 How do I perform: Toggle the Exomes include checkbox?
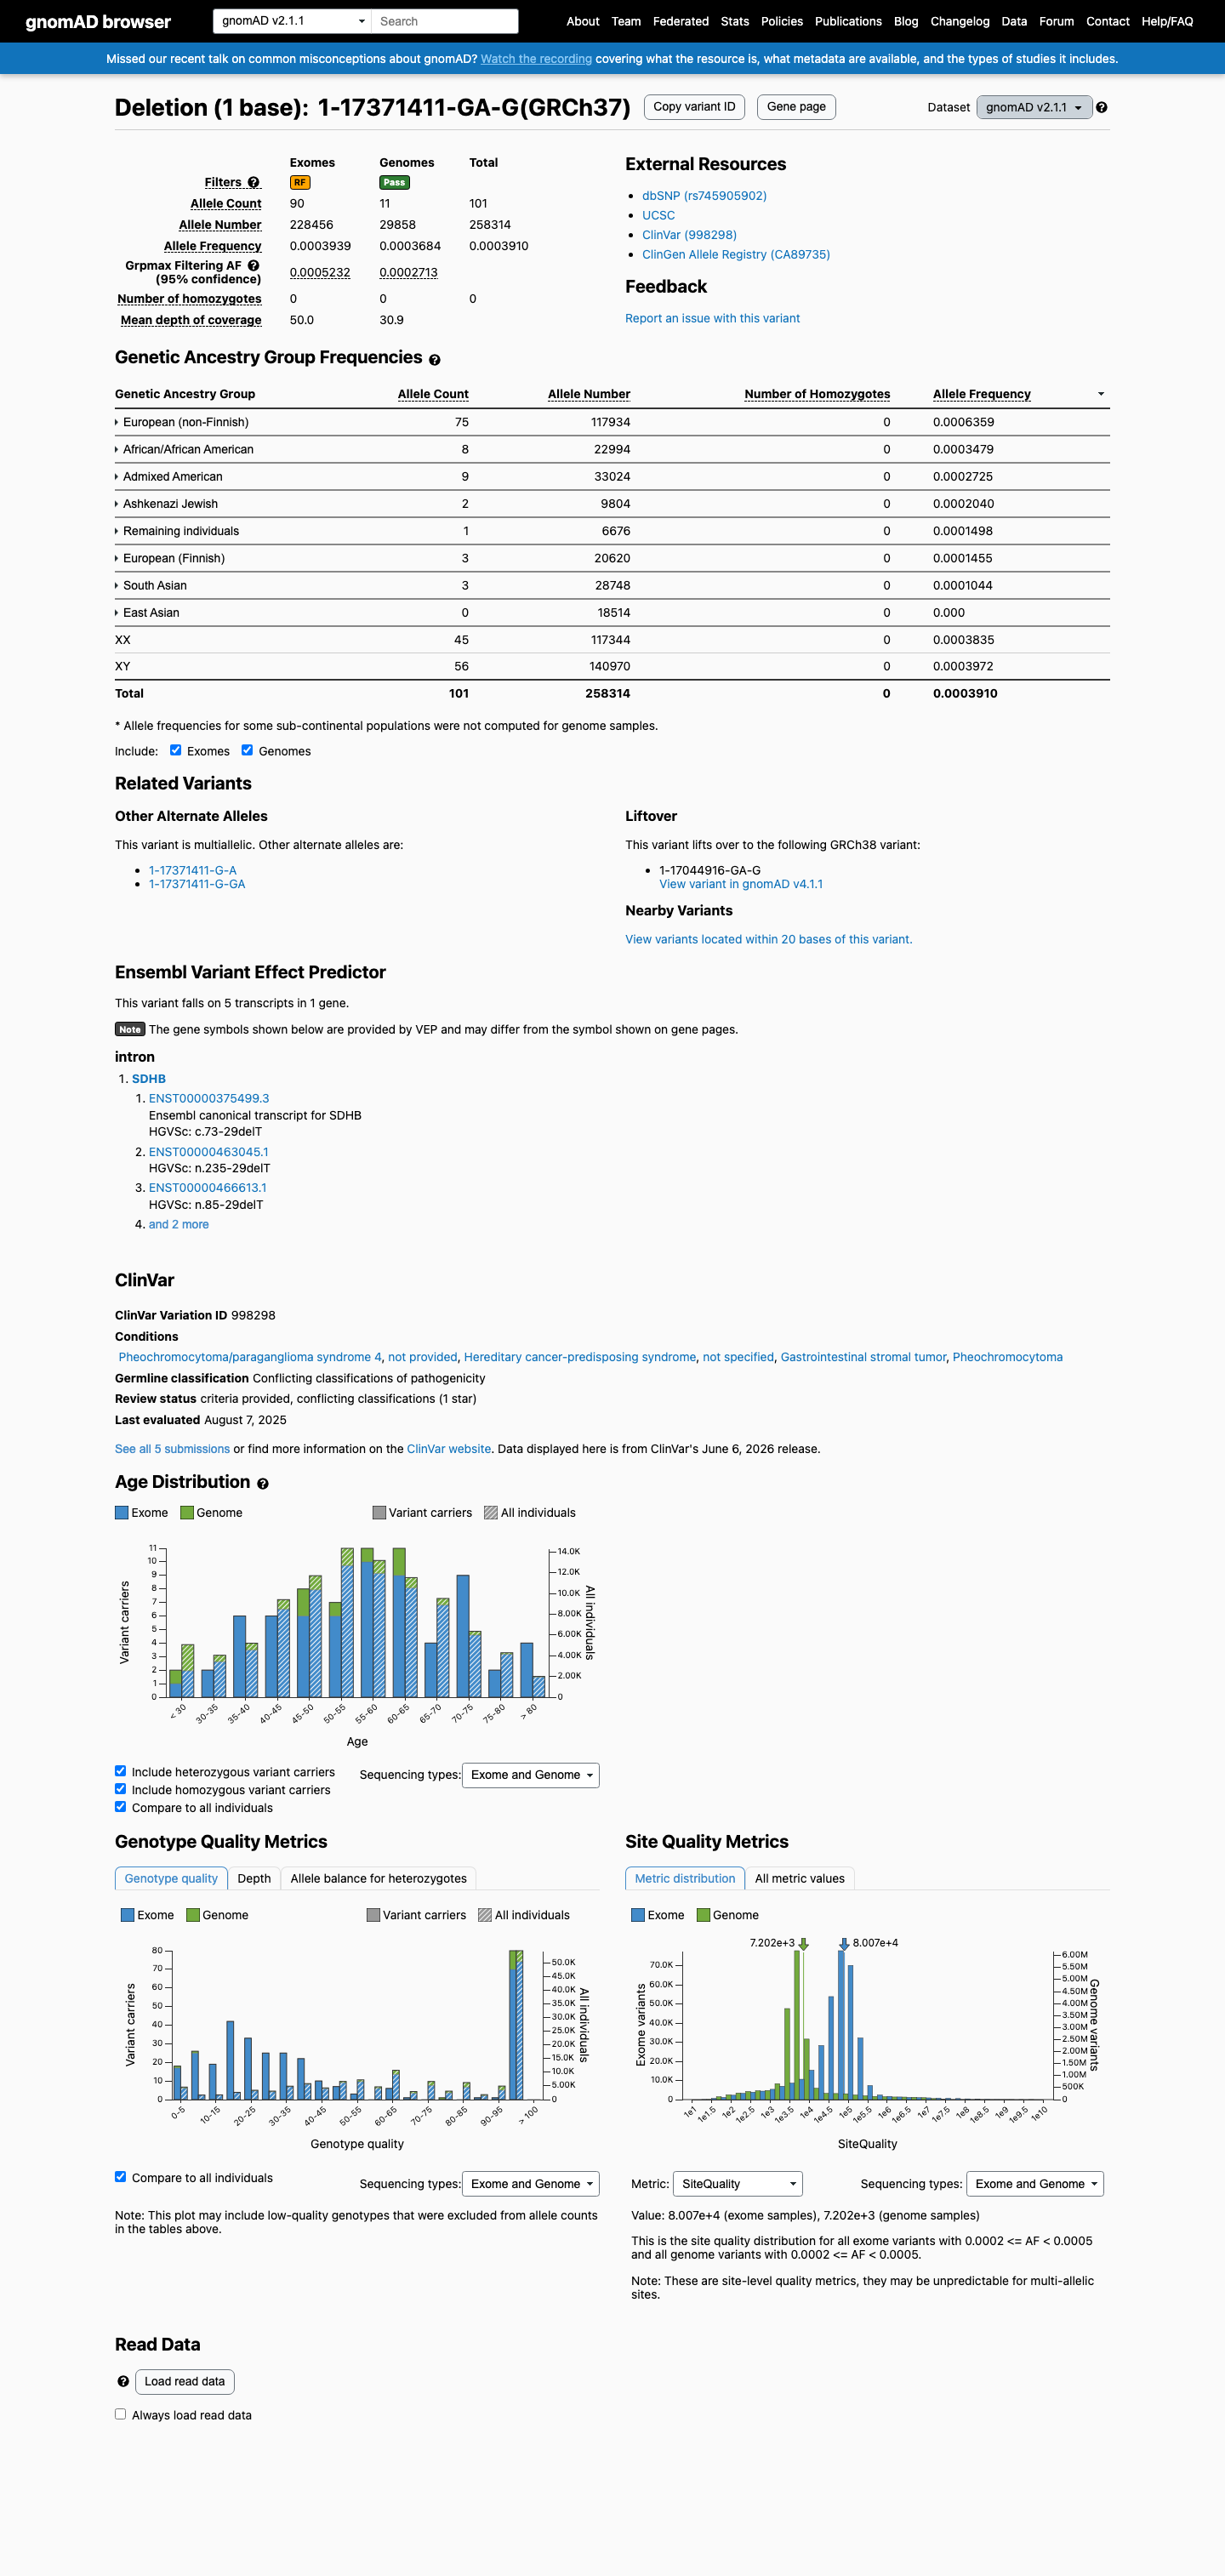(x=175, y=750)
